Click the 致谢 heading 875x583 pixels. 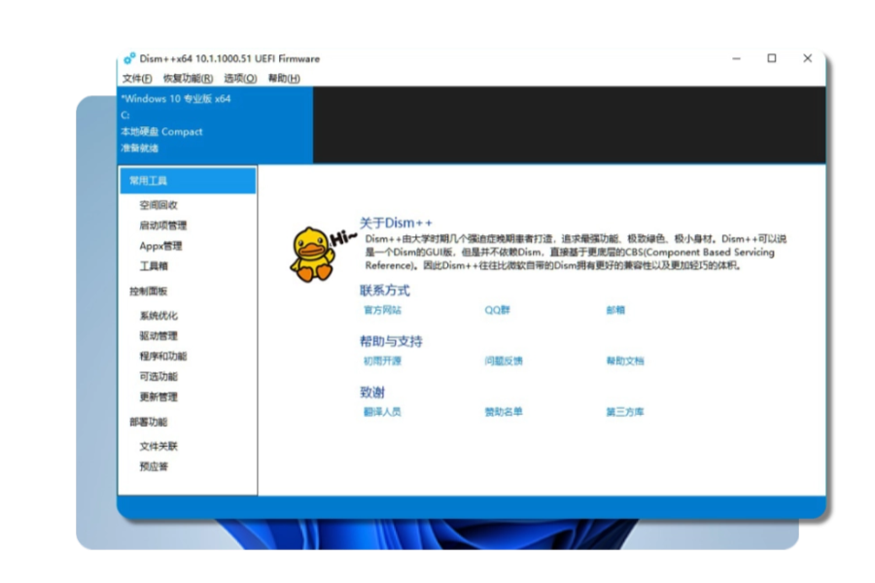(x=372, y=393)
